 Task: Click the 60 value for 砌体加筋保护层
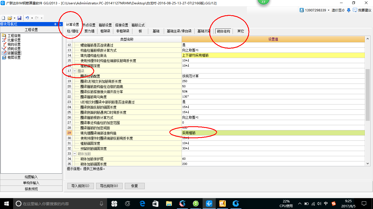pyautogui.click(x=273, y=159)
